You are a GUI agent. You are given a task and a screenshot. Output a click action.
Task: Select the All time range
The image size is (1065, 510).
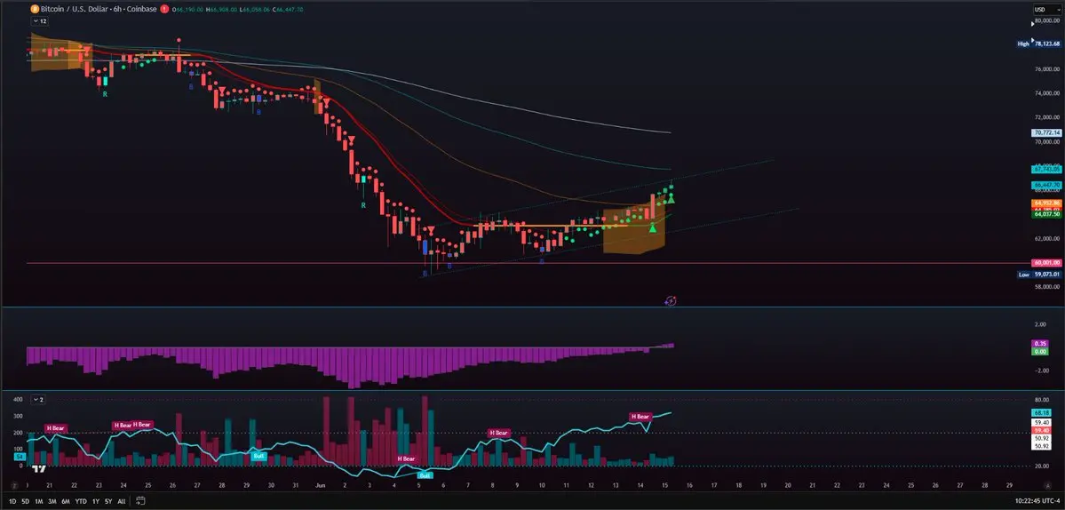click(x=122, y=501)
